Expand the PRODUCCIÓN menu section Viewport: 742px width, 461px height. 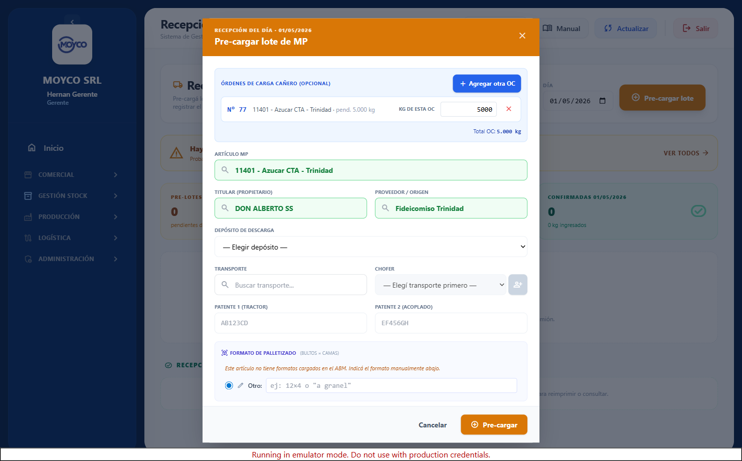point(72,216)
